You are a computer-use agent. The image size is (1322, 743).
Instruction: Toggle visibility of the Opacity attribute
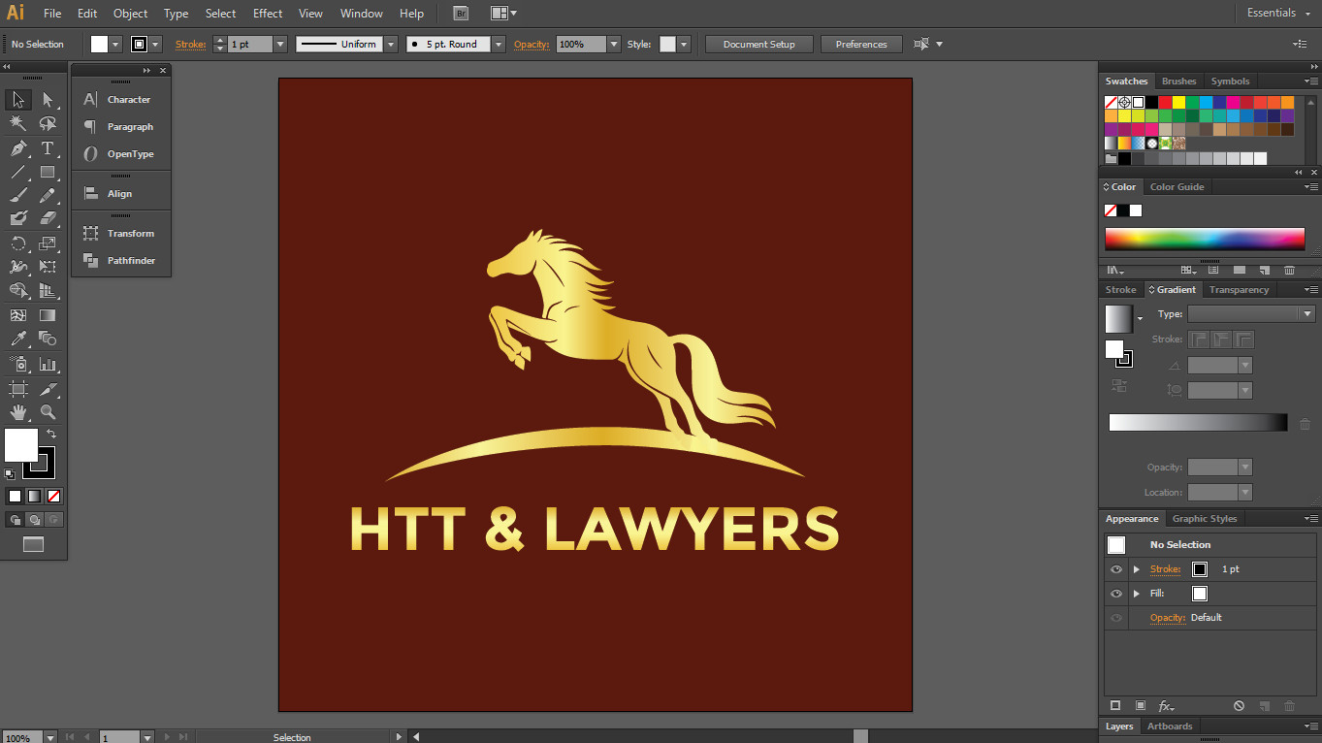coord(1116,618)
